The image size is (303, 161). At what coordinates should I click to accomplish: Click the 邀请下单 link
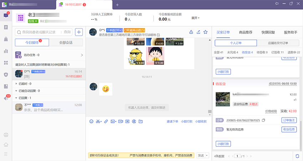(x=173, y=121)
